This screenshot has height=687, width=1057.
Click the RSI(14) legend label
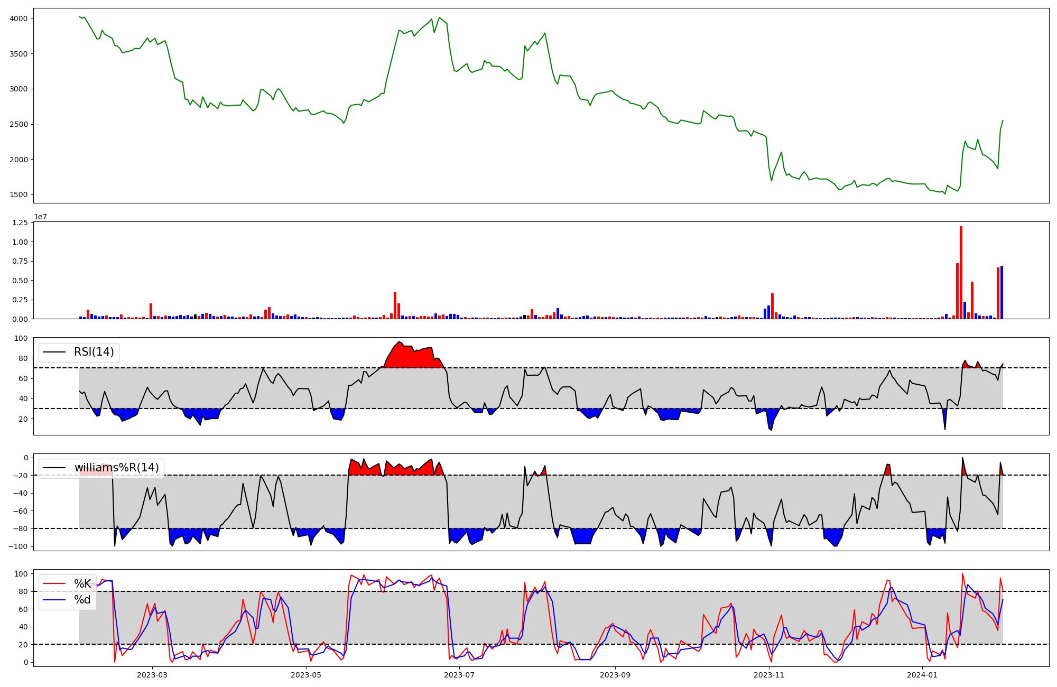(94, 352)
